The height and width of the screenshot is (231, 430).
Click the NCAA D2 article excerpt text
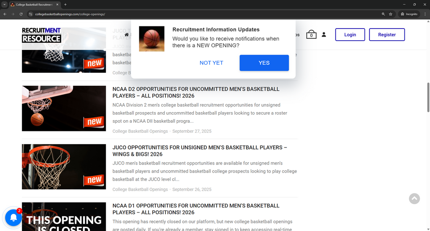[199, 113]
